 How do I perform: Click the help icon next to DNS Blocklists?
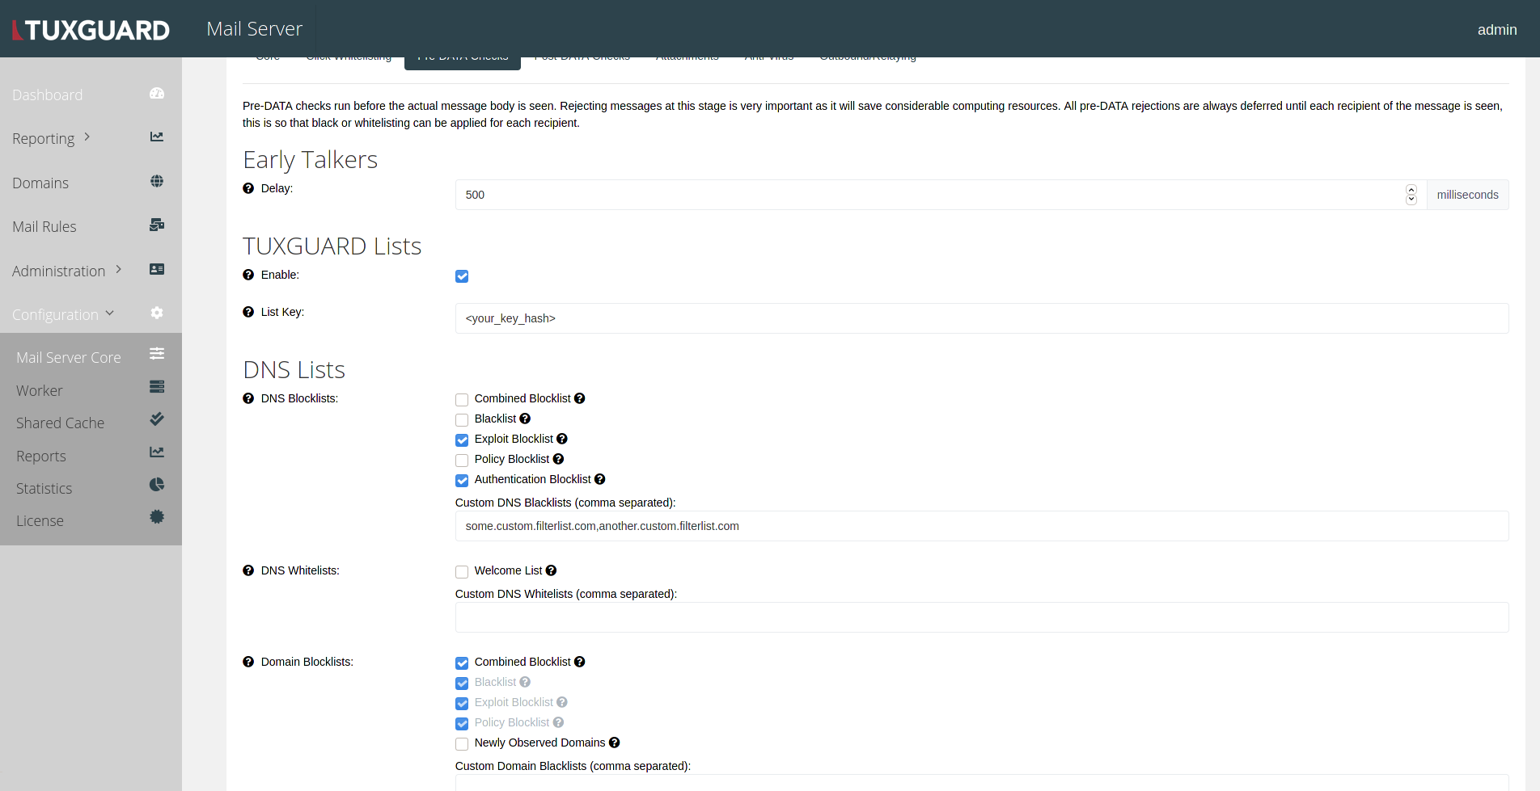coord(247,398)
